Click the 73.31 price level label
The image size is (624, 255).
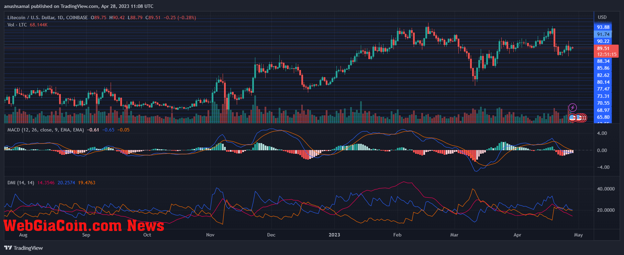point(603,96)
